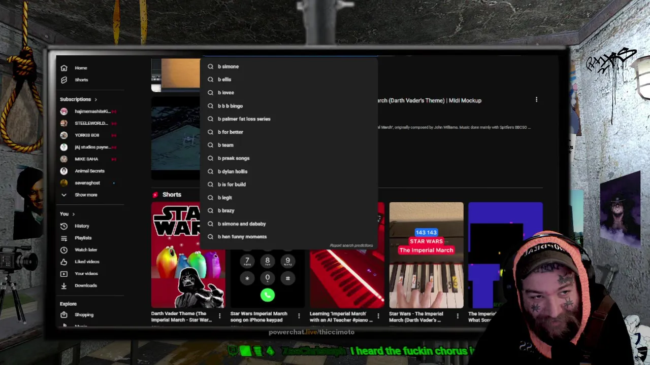Viewport: 650px width, 365px height.
Task: Click search icon beside 'b ellis' suggestion
Action: pos(210,80)
